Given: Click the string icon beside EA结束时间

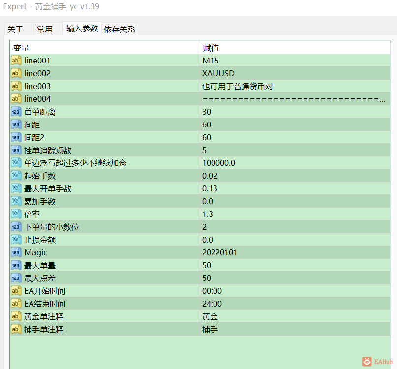Looking at the screenshot, I should click(x=16, y=304).
